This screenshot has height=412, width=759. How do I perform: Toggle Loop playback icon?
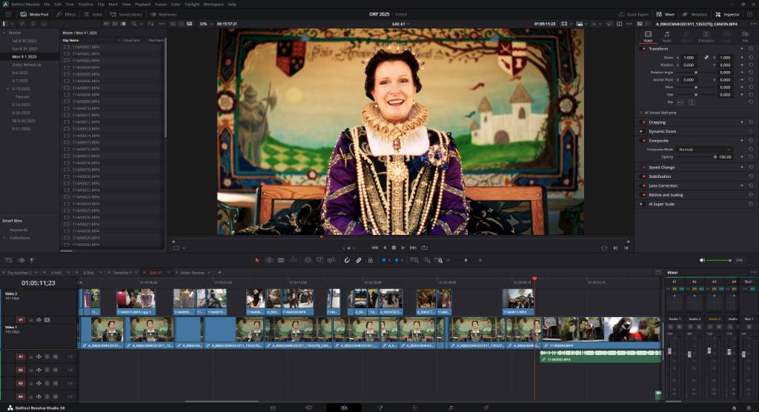(x=425, y=247)
